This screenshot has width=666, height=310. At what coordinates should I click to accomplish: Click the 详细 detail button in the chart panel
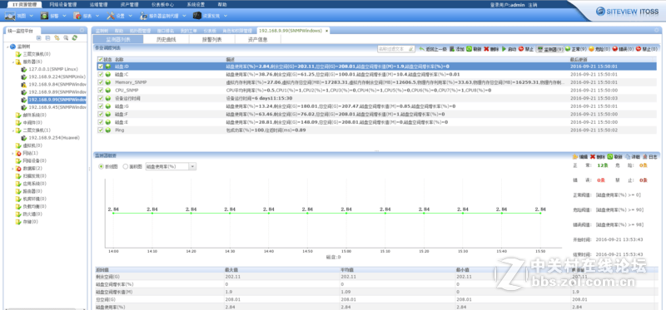click(632, 156)
